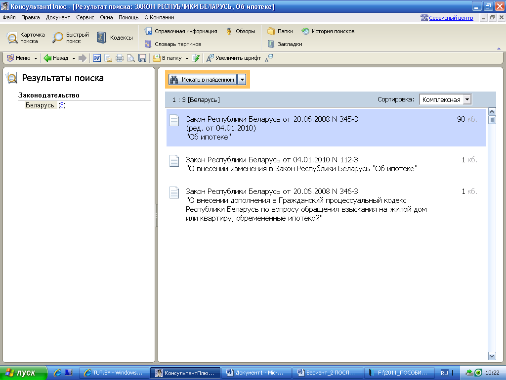Expand the Искать в найденном dropdown arrow
The image size is (506, 380).
click(242, 80)
